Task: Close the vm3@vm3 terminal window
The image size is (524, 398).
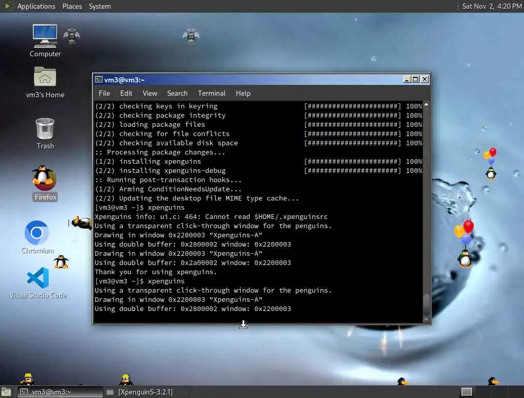Action: [x=425, y=79]
